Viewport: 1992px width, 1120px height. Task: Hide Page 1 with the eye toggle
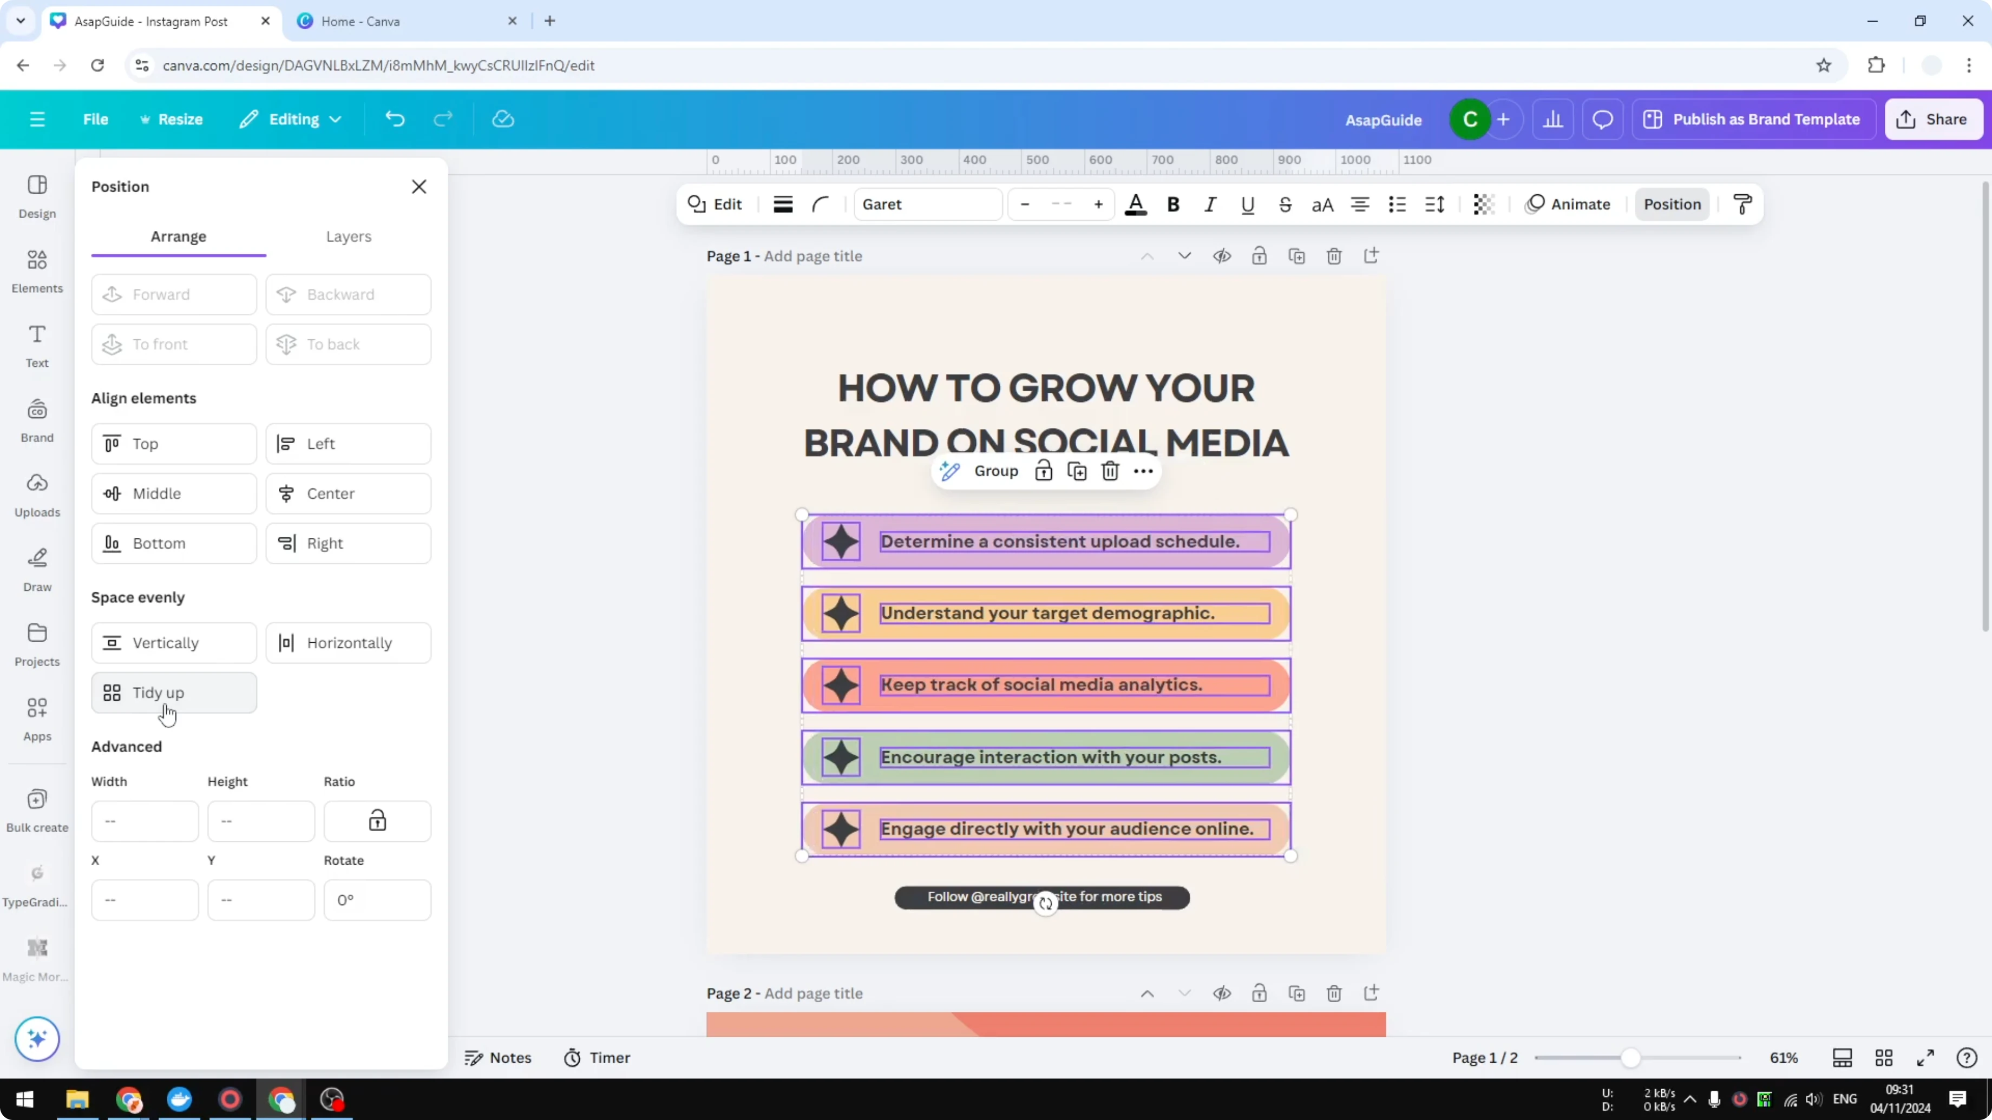pos(1222,256)
